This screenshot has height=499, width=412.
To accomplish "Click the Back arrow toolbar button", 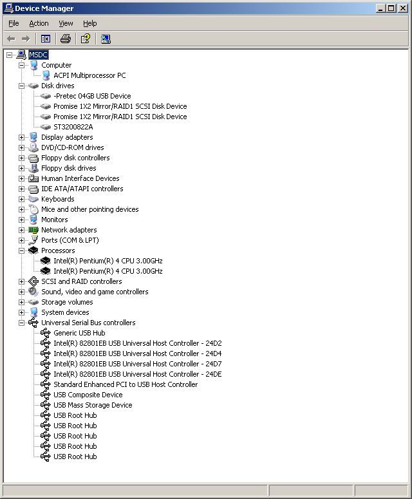I will [11, 39].
